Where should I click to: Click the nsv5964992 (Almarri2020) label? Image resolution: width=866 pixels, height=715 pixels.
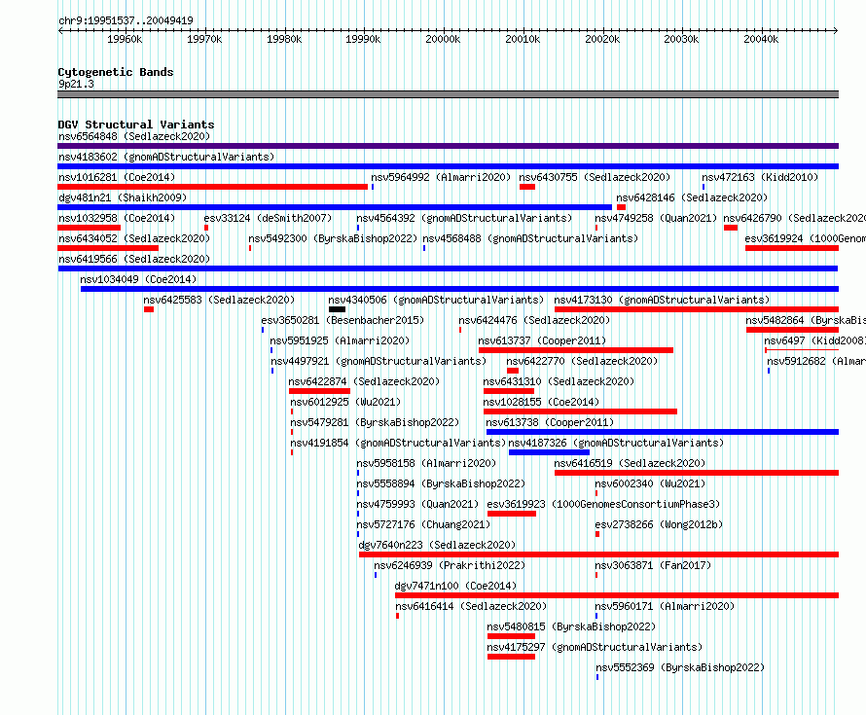441,177
